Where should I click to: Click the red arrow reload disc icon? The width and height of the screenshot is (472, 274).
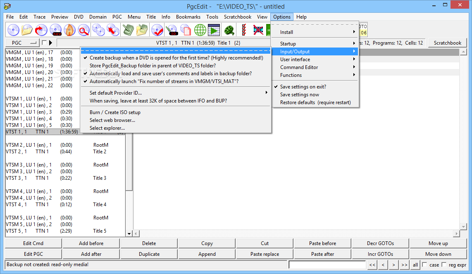click(41, 30)
